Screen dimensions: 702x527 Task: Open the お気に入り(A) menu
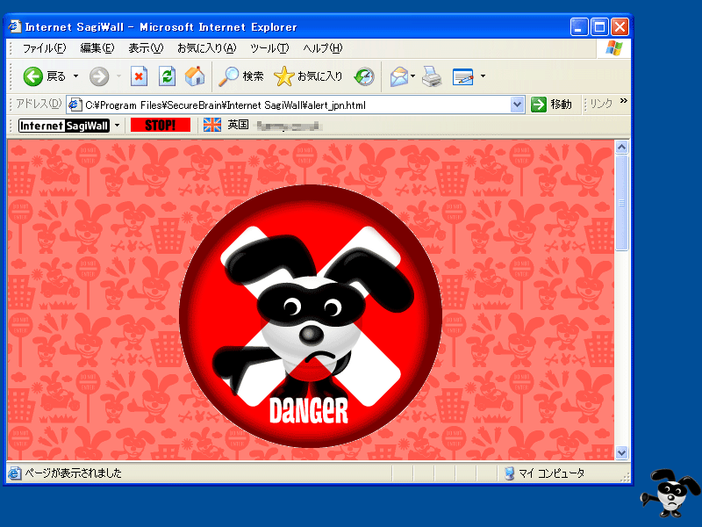(x=206, y=48)
